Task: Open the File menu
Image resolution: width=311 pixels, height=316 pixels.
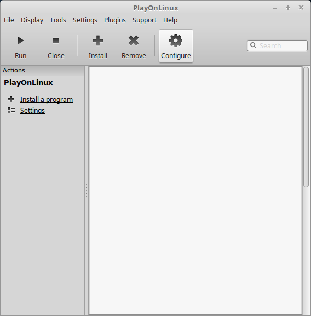Action: coord(9,20)
